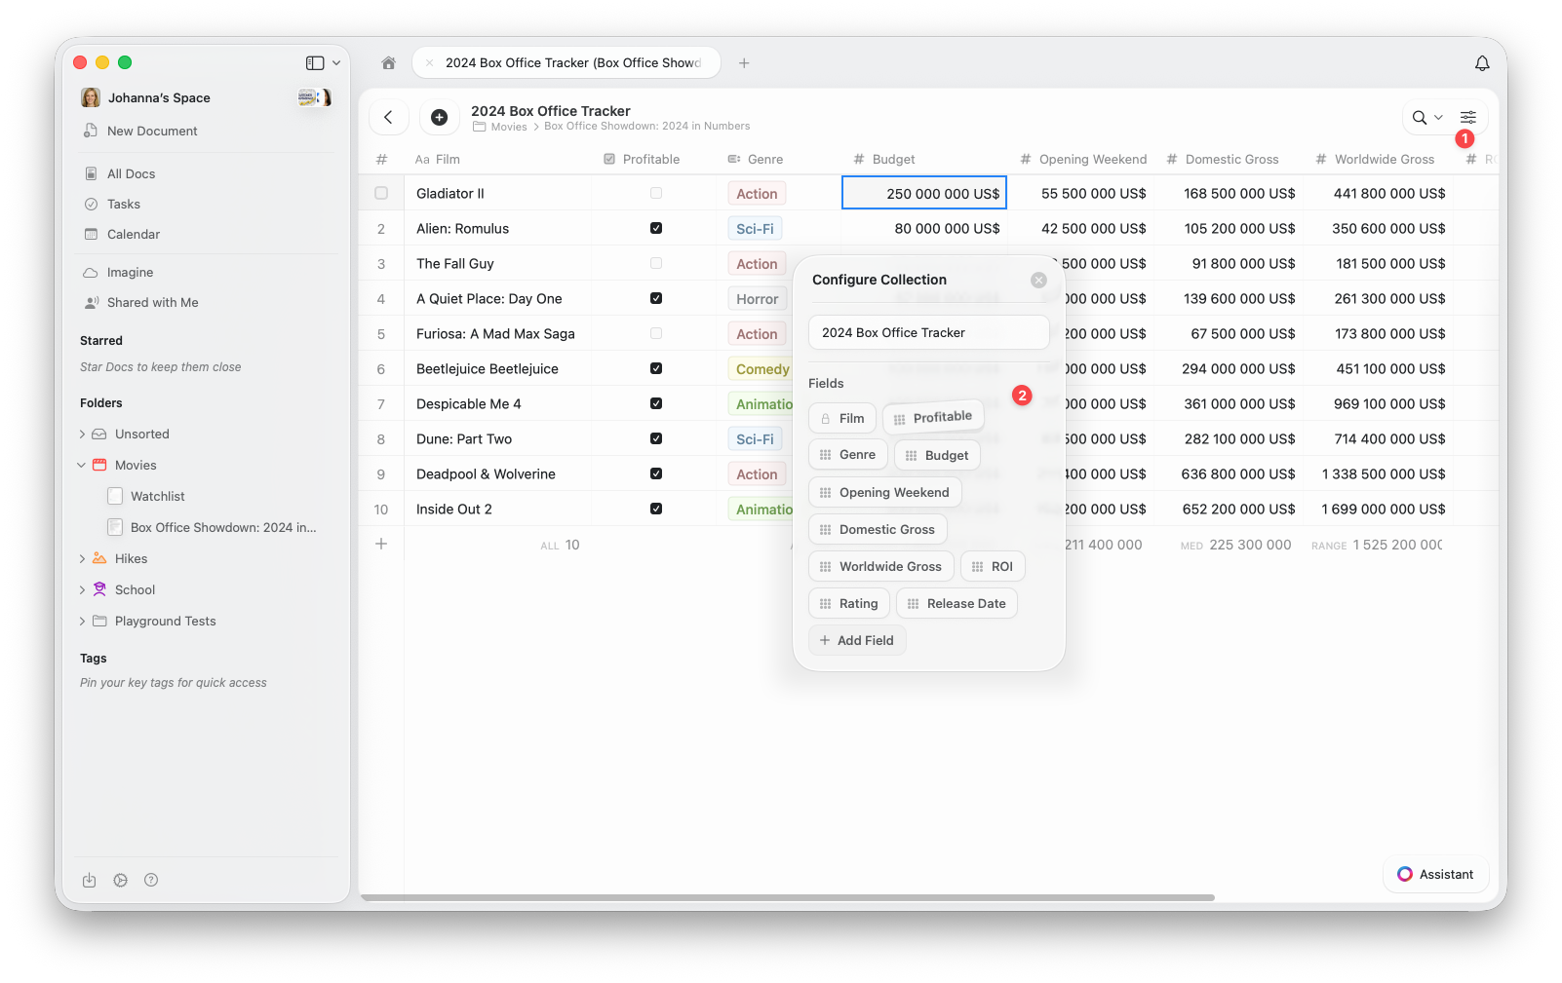Click the Comedy genre color tag
1562x983 pixels.
coord(761,368)
